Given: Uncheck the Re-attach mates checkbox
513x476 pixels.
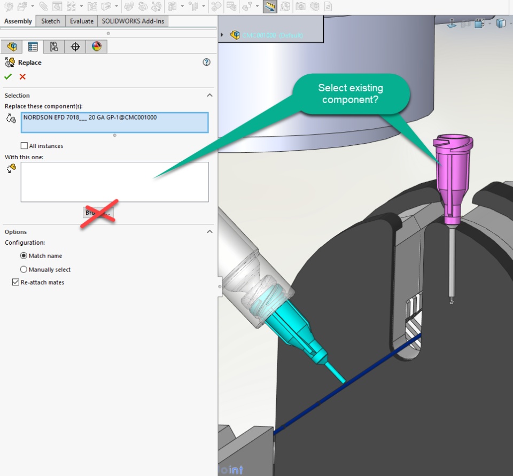Looking at the screenshot, I should point(15,282).
